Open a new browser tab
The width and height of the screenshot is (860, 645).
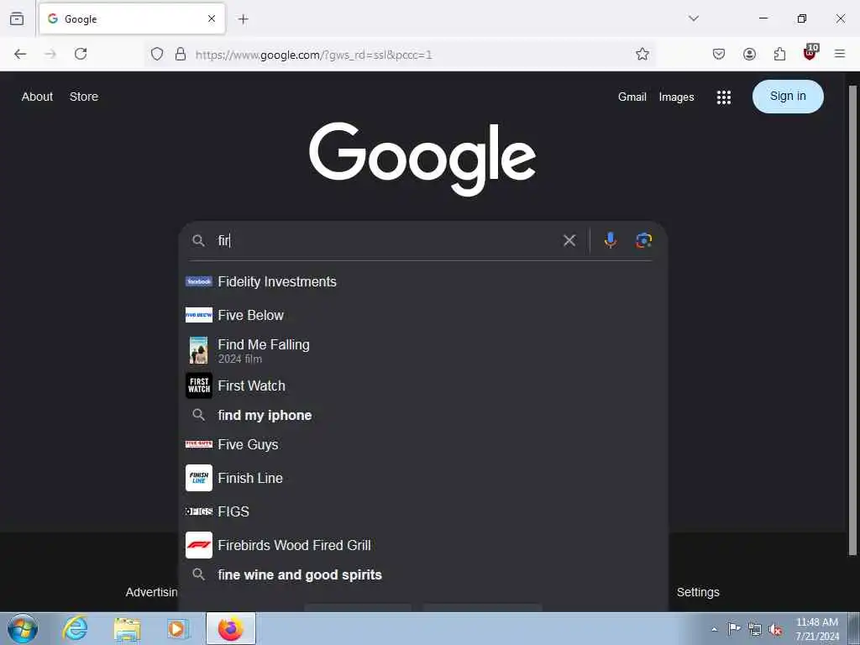243,19
